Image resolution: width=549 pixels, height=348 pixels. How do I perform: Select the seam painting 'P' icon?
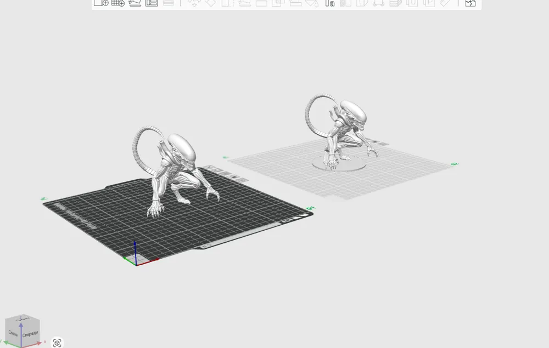(430, 3)
